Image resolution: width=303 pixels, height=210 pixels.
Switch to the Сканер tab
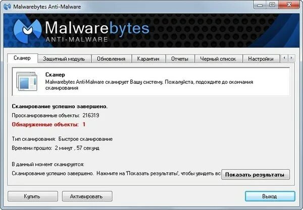click(x=22, y=58)
